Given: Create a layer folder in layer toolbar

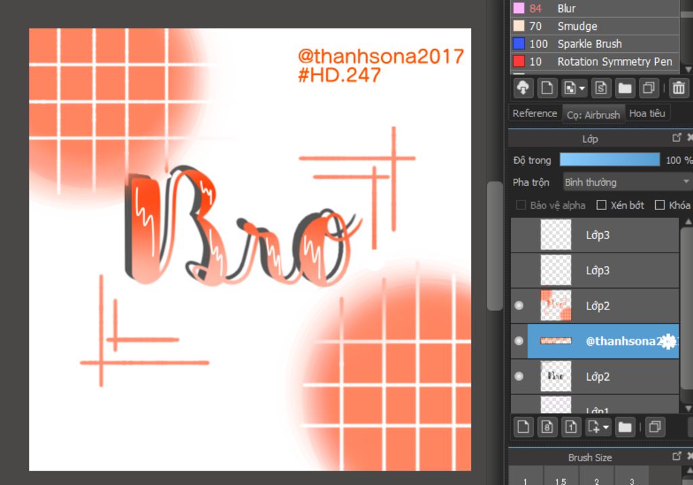Looking at the screenshot, I should click(625, 427).
